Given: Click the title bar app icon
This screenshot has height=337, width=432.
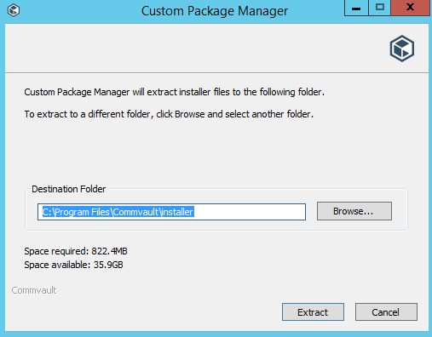Looking at the screenshot, I should pyautogui.click(x=14, y=11).
